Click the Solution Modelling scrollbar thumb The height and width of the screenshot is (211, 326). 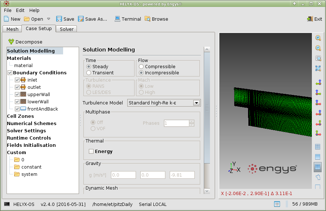[207, 108]
